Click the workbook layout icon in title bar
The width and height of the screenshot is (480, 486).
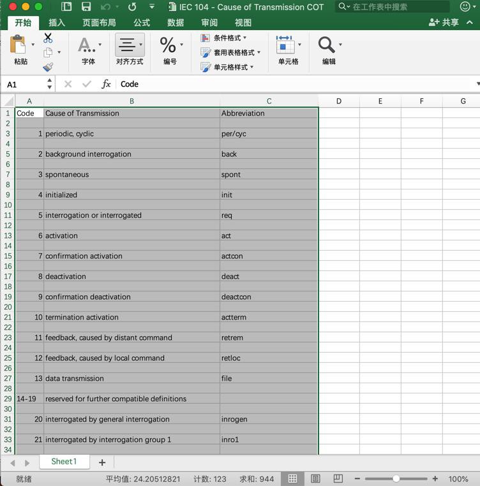[66, 6]
